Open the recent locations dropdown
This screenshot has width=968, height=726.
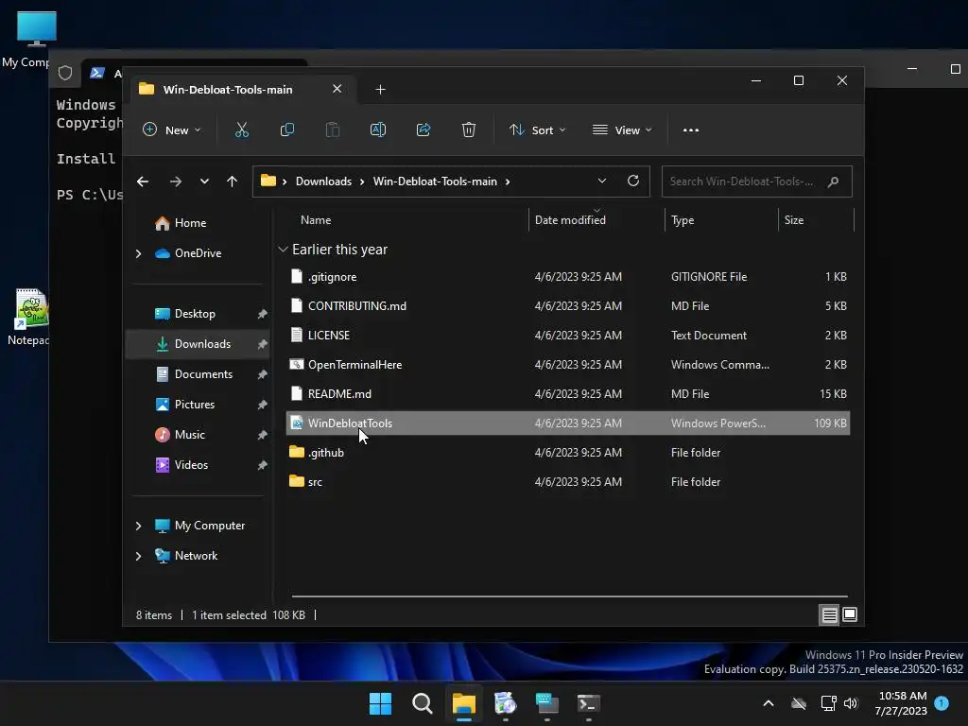click(204, 181)
